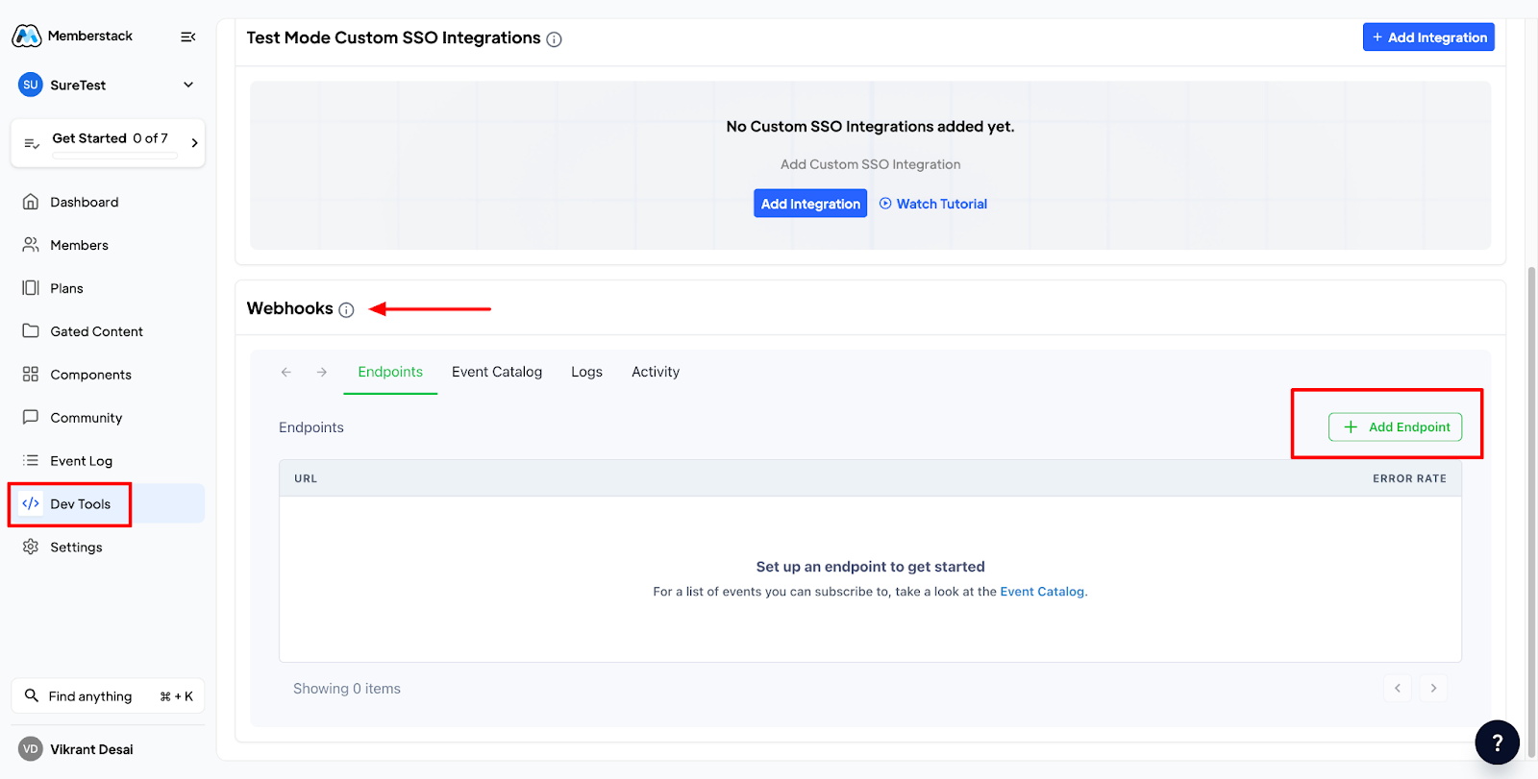Switch to the Endpoints tab
Screen dimensions: 1538x779
(x=390, y=372)
